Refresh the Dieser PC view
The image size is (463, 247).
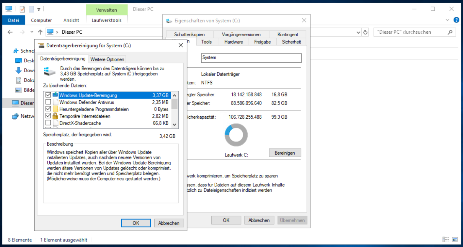(x=365, y=32)
